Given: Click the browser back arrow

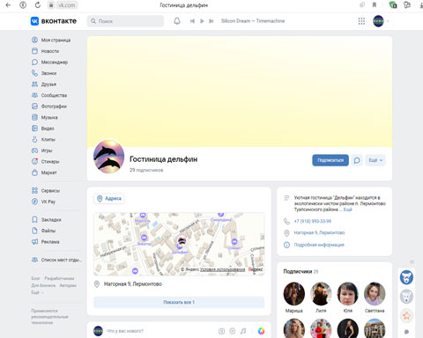Looking at the screenshot, I should coord(8,5).
